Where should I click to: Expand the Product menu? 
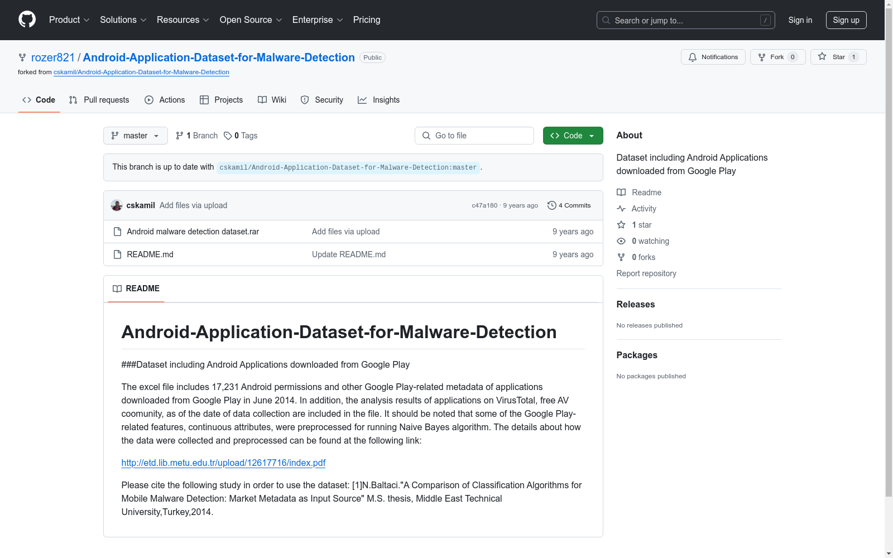(x=69, y=20)
